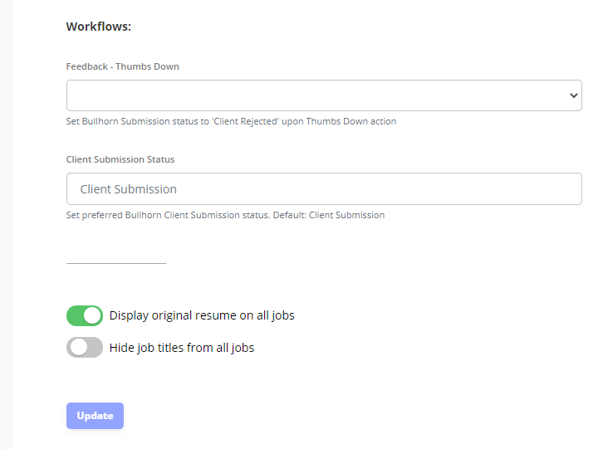Click the short horizontal divider line
This screenshot has width=608, height=449.
[x=116, y=263]
